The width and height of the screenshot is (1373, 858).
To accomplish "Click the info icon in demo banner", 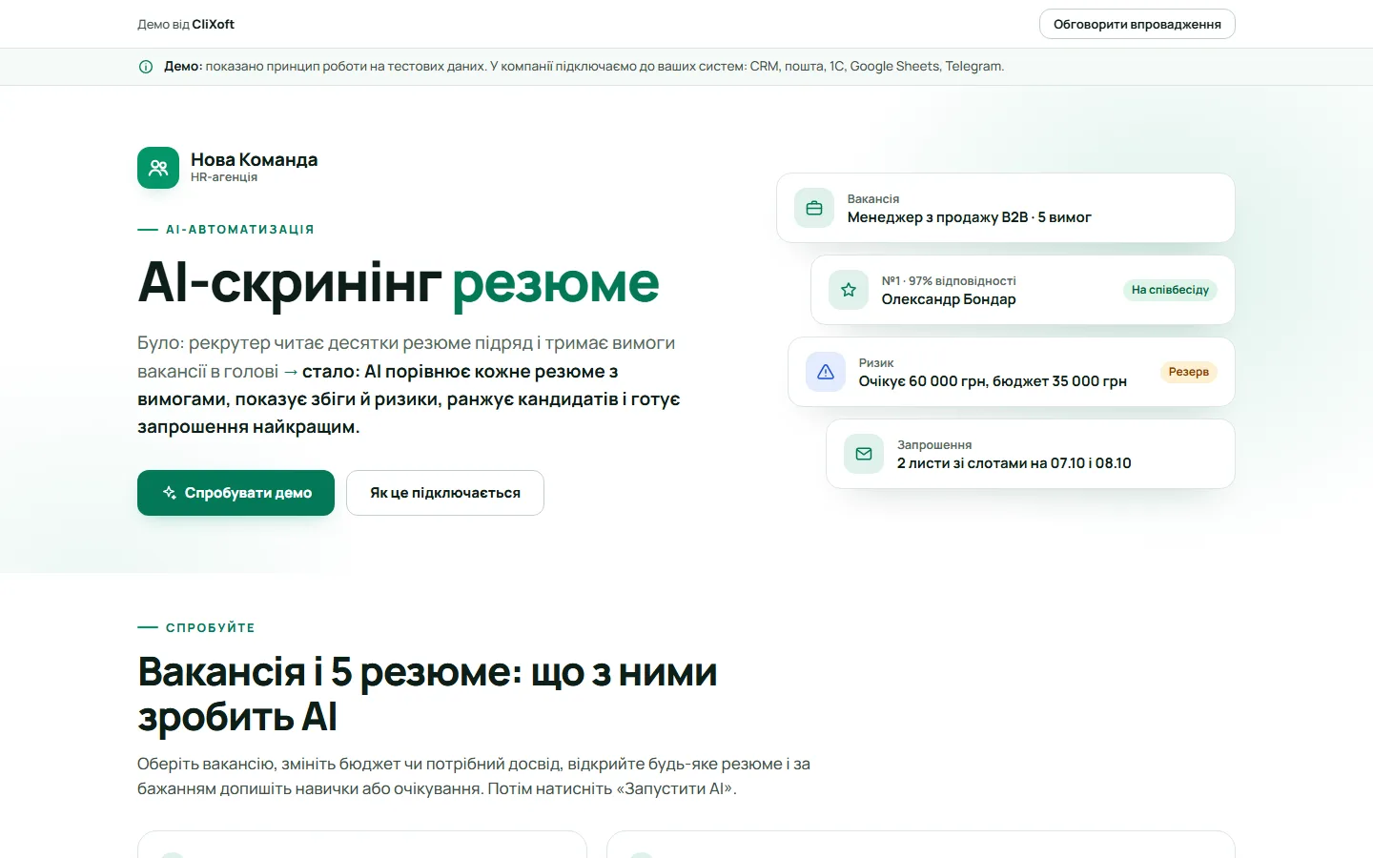I will 146,67.
